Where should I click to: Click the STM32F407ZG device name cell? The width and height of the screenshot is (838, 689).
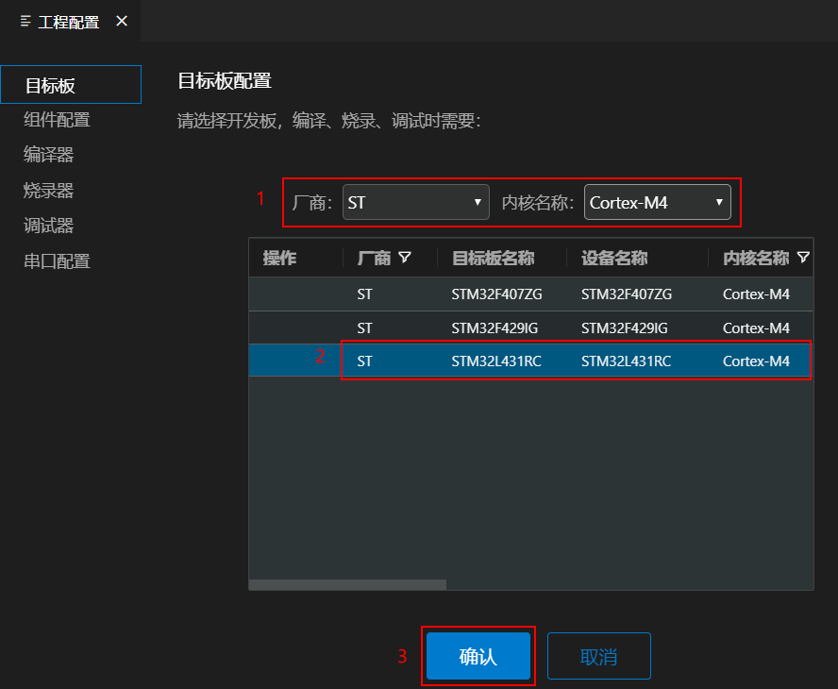pos(627,294)
